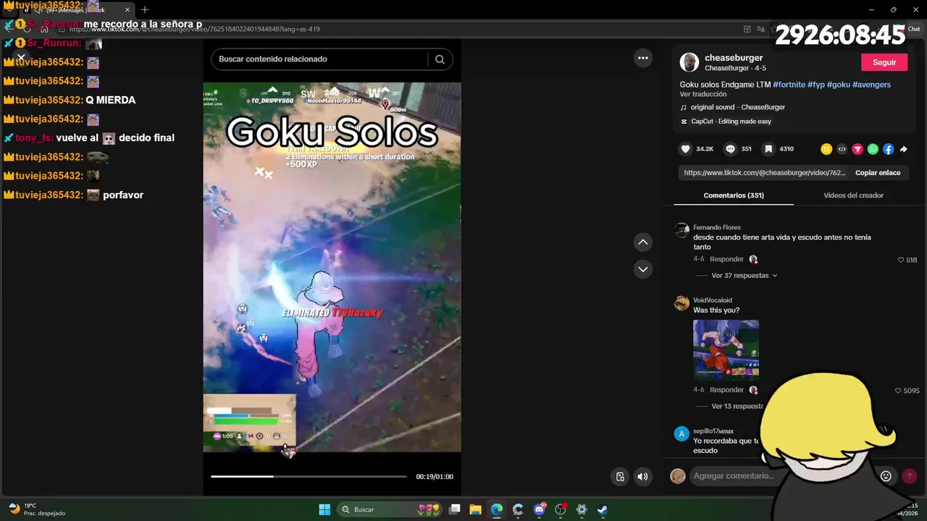The image size is (927, 521).
Task: Open the #goku hashtag
Action: tap(839, 85)
